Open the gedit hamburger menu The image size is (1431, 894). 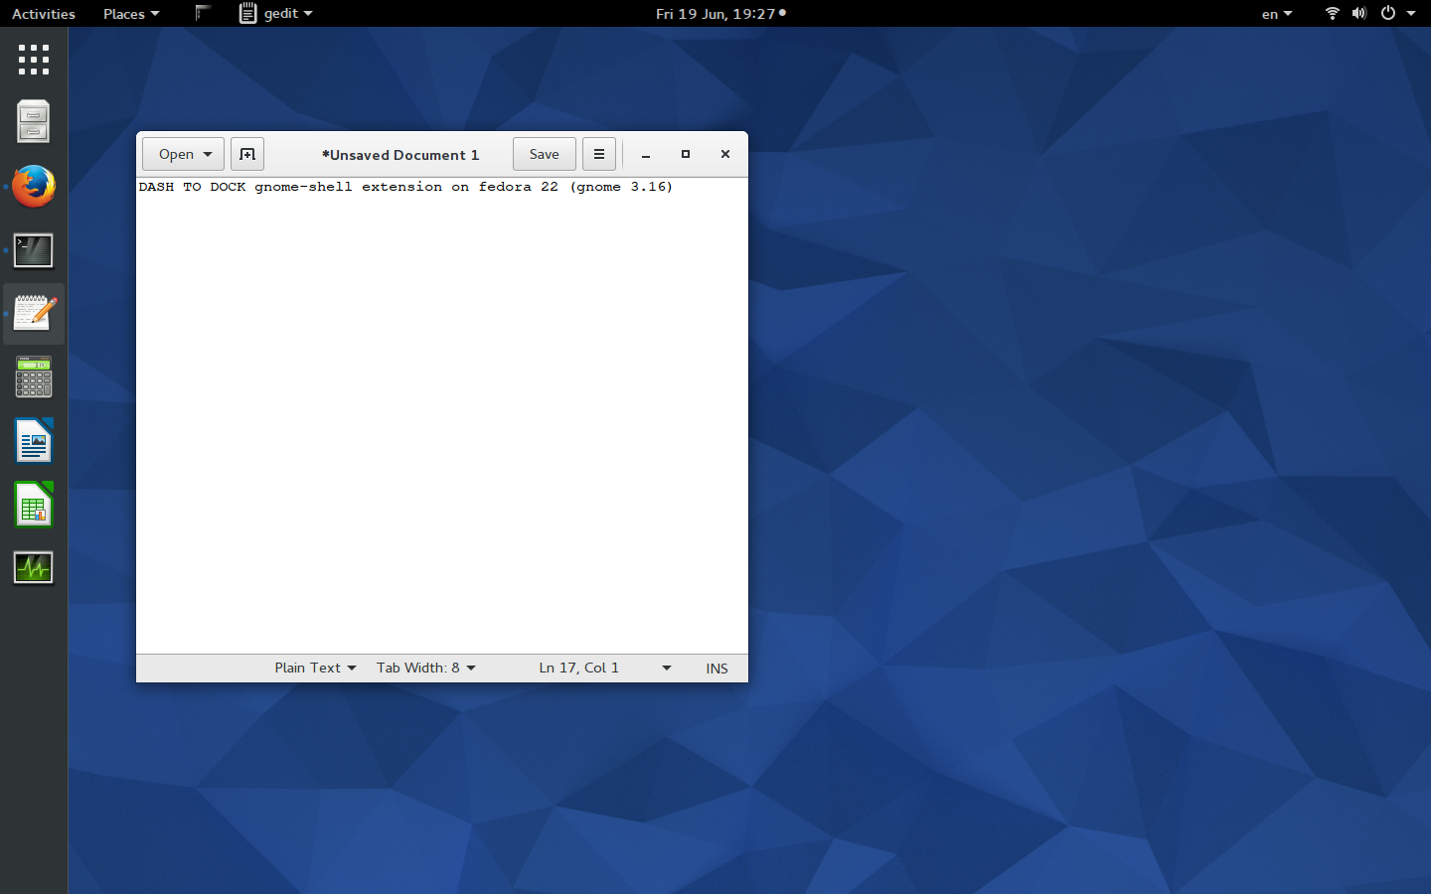click(x=599, y=154)
